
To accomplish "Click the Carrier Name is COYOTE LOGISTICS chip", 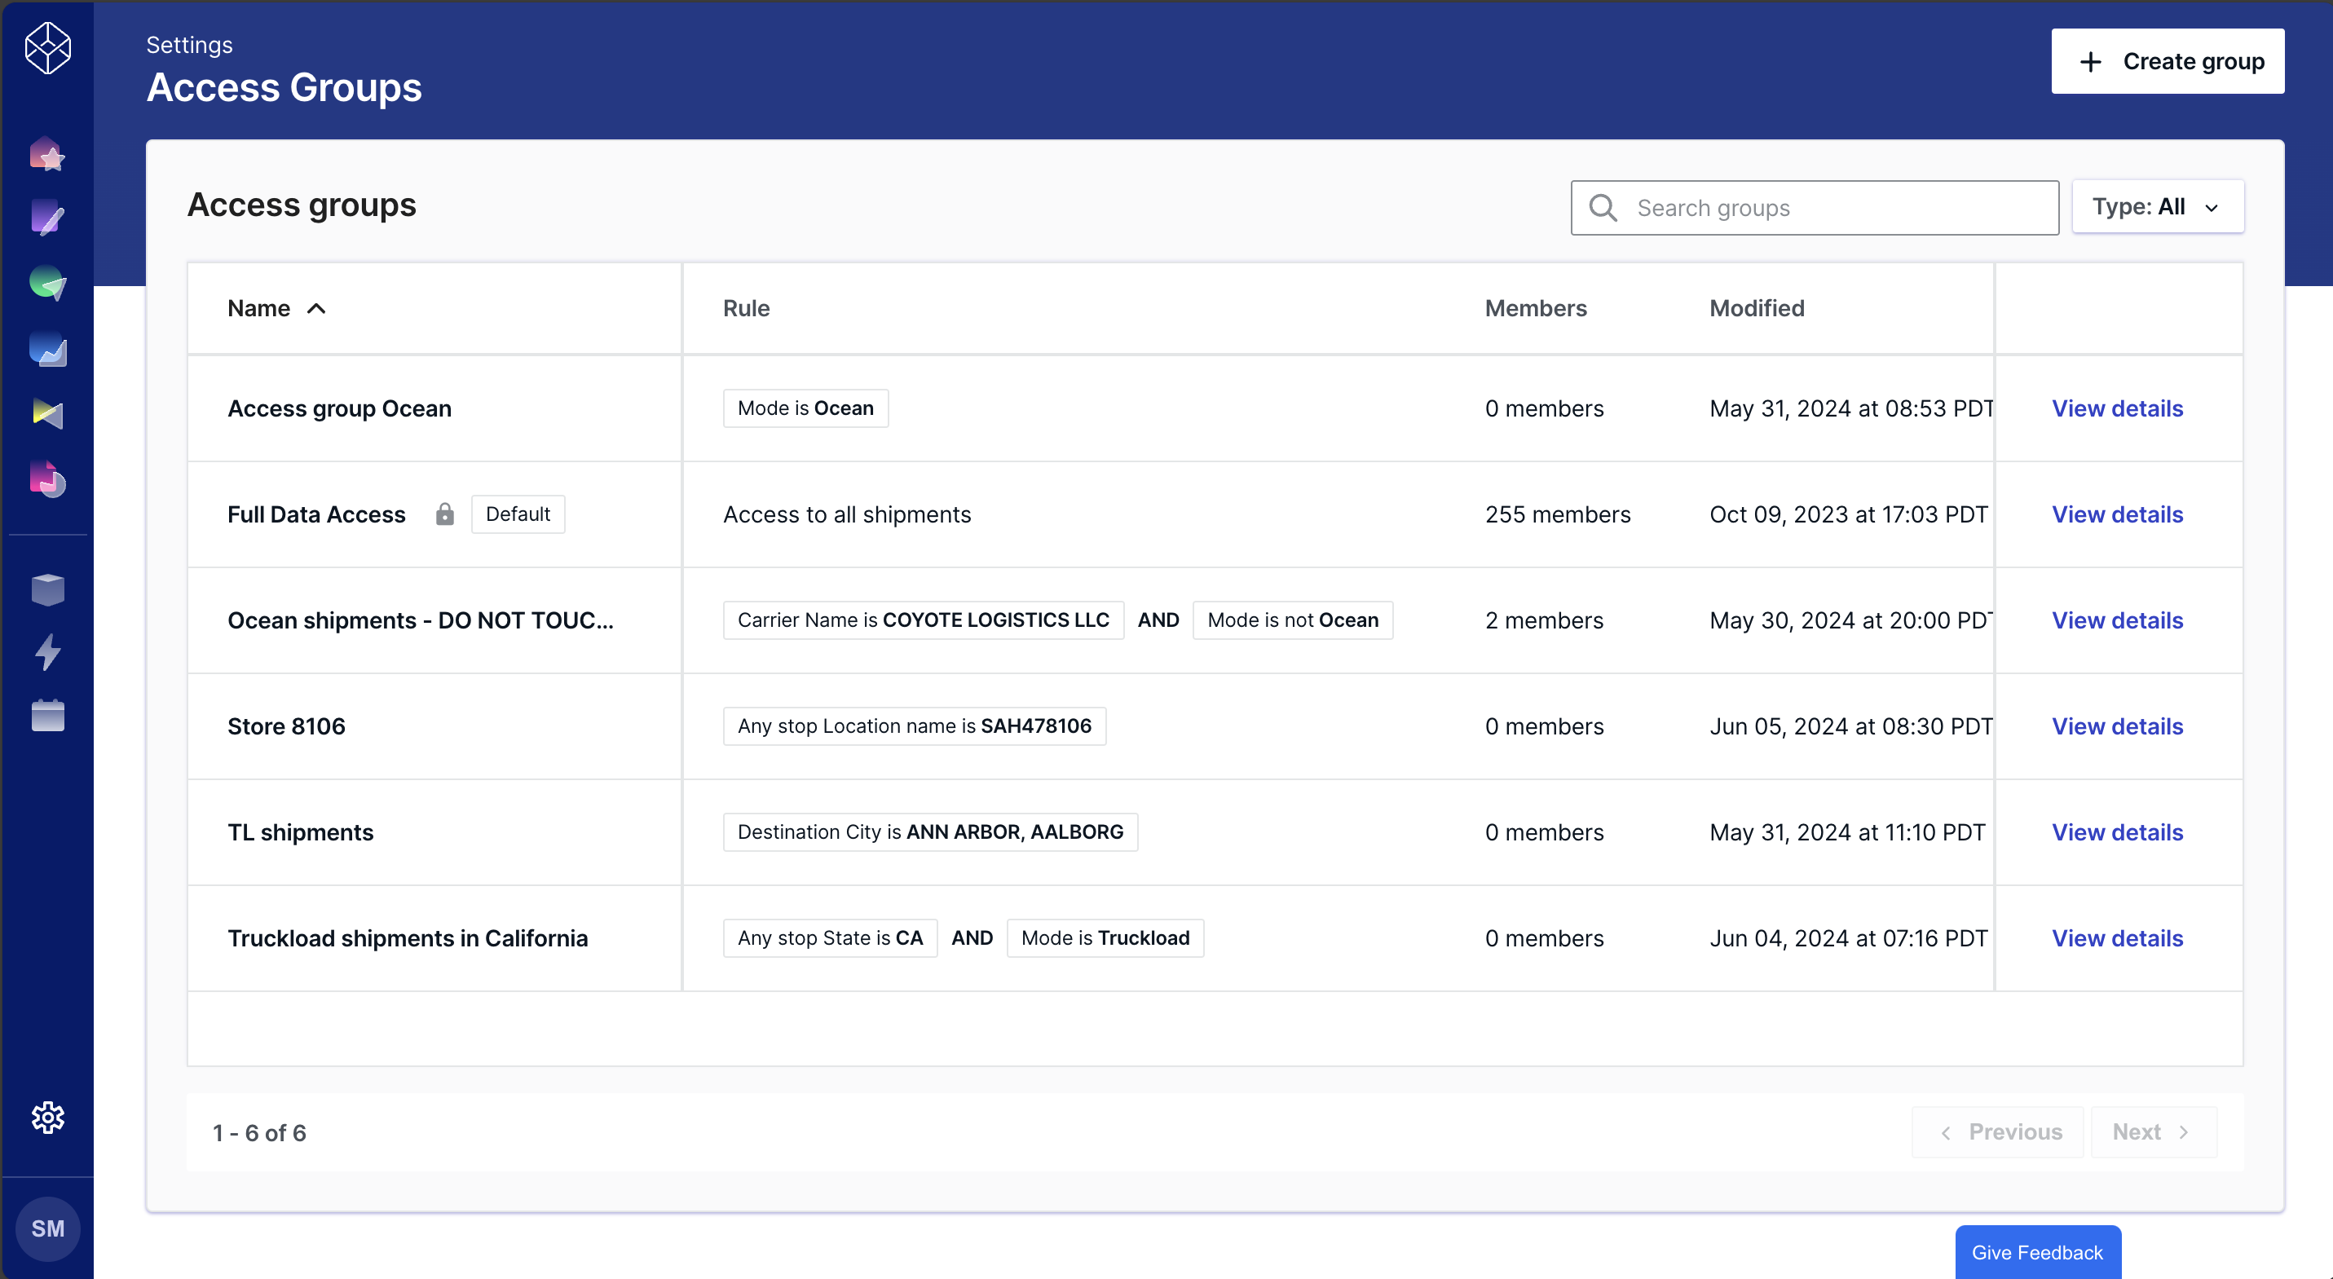I will coord(924,620).
